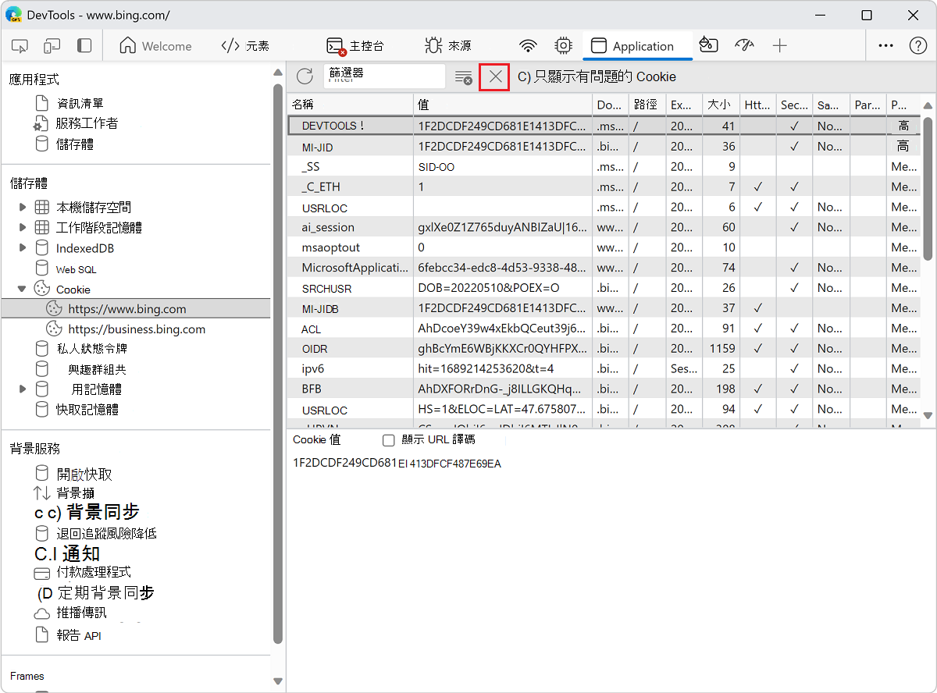Screen dimensions: 937x693
Task: Click the cookie filter input field
Action: [x=383, y=76]
